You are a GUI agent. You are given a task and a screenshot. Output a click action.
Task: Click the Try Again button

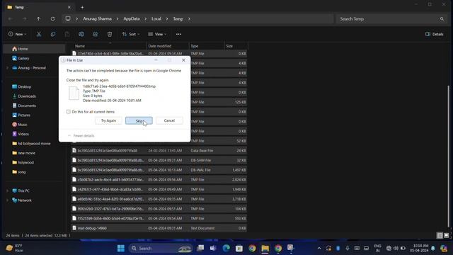click(x=108, y=120)
